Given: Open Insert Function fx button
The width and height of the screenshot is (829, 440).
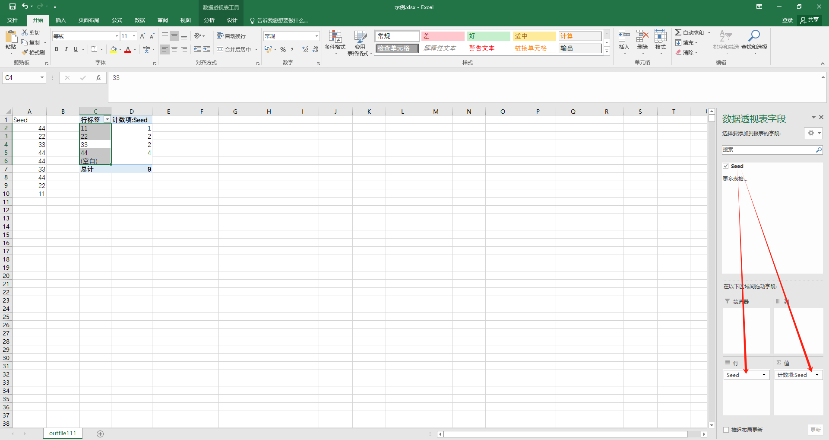Looking at the screenshot, I should 98,78.
